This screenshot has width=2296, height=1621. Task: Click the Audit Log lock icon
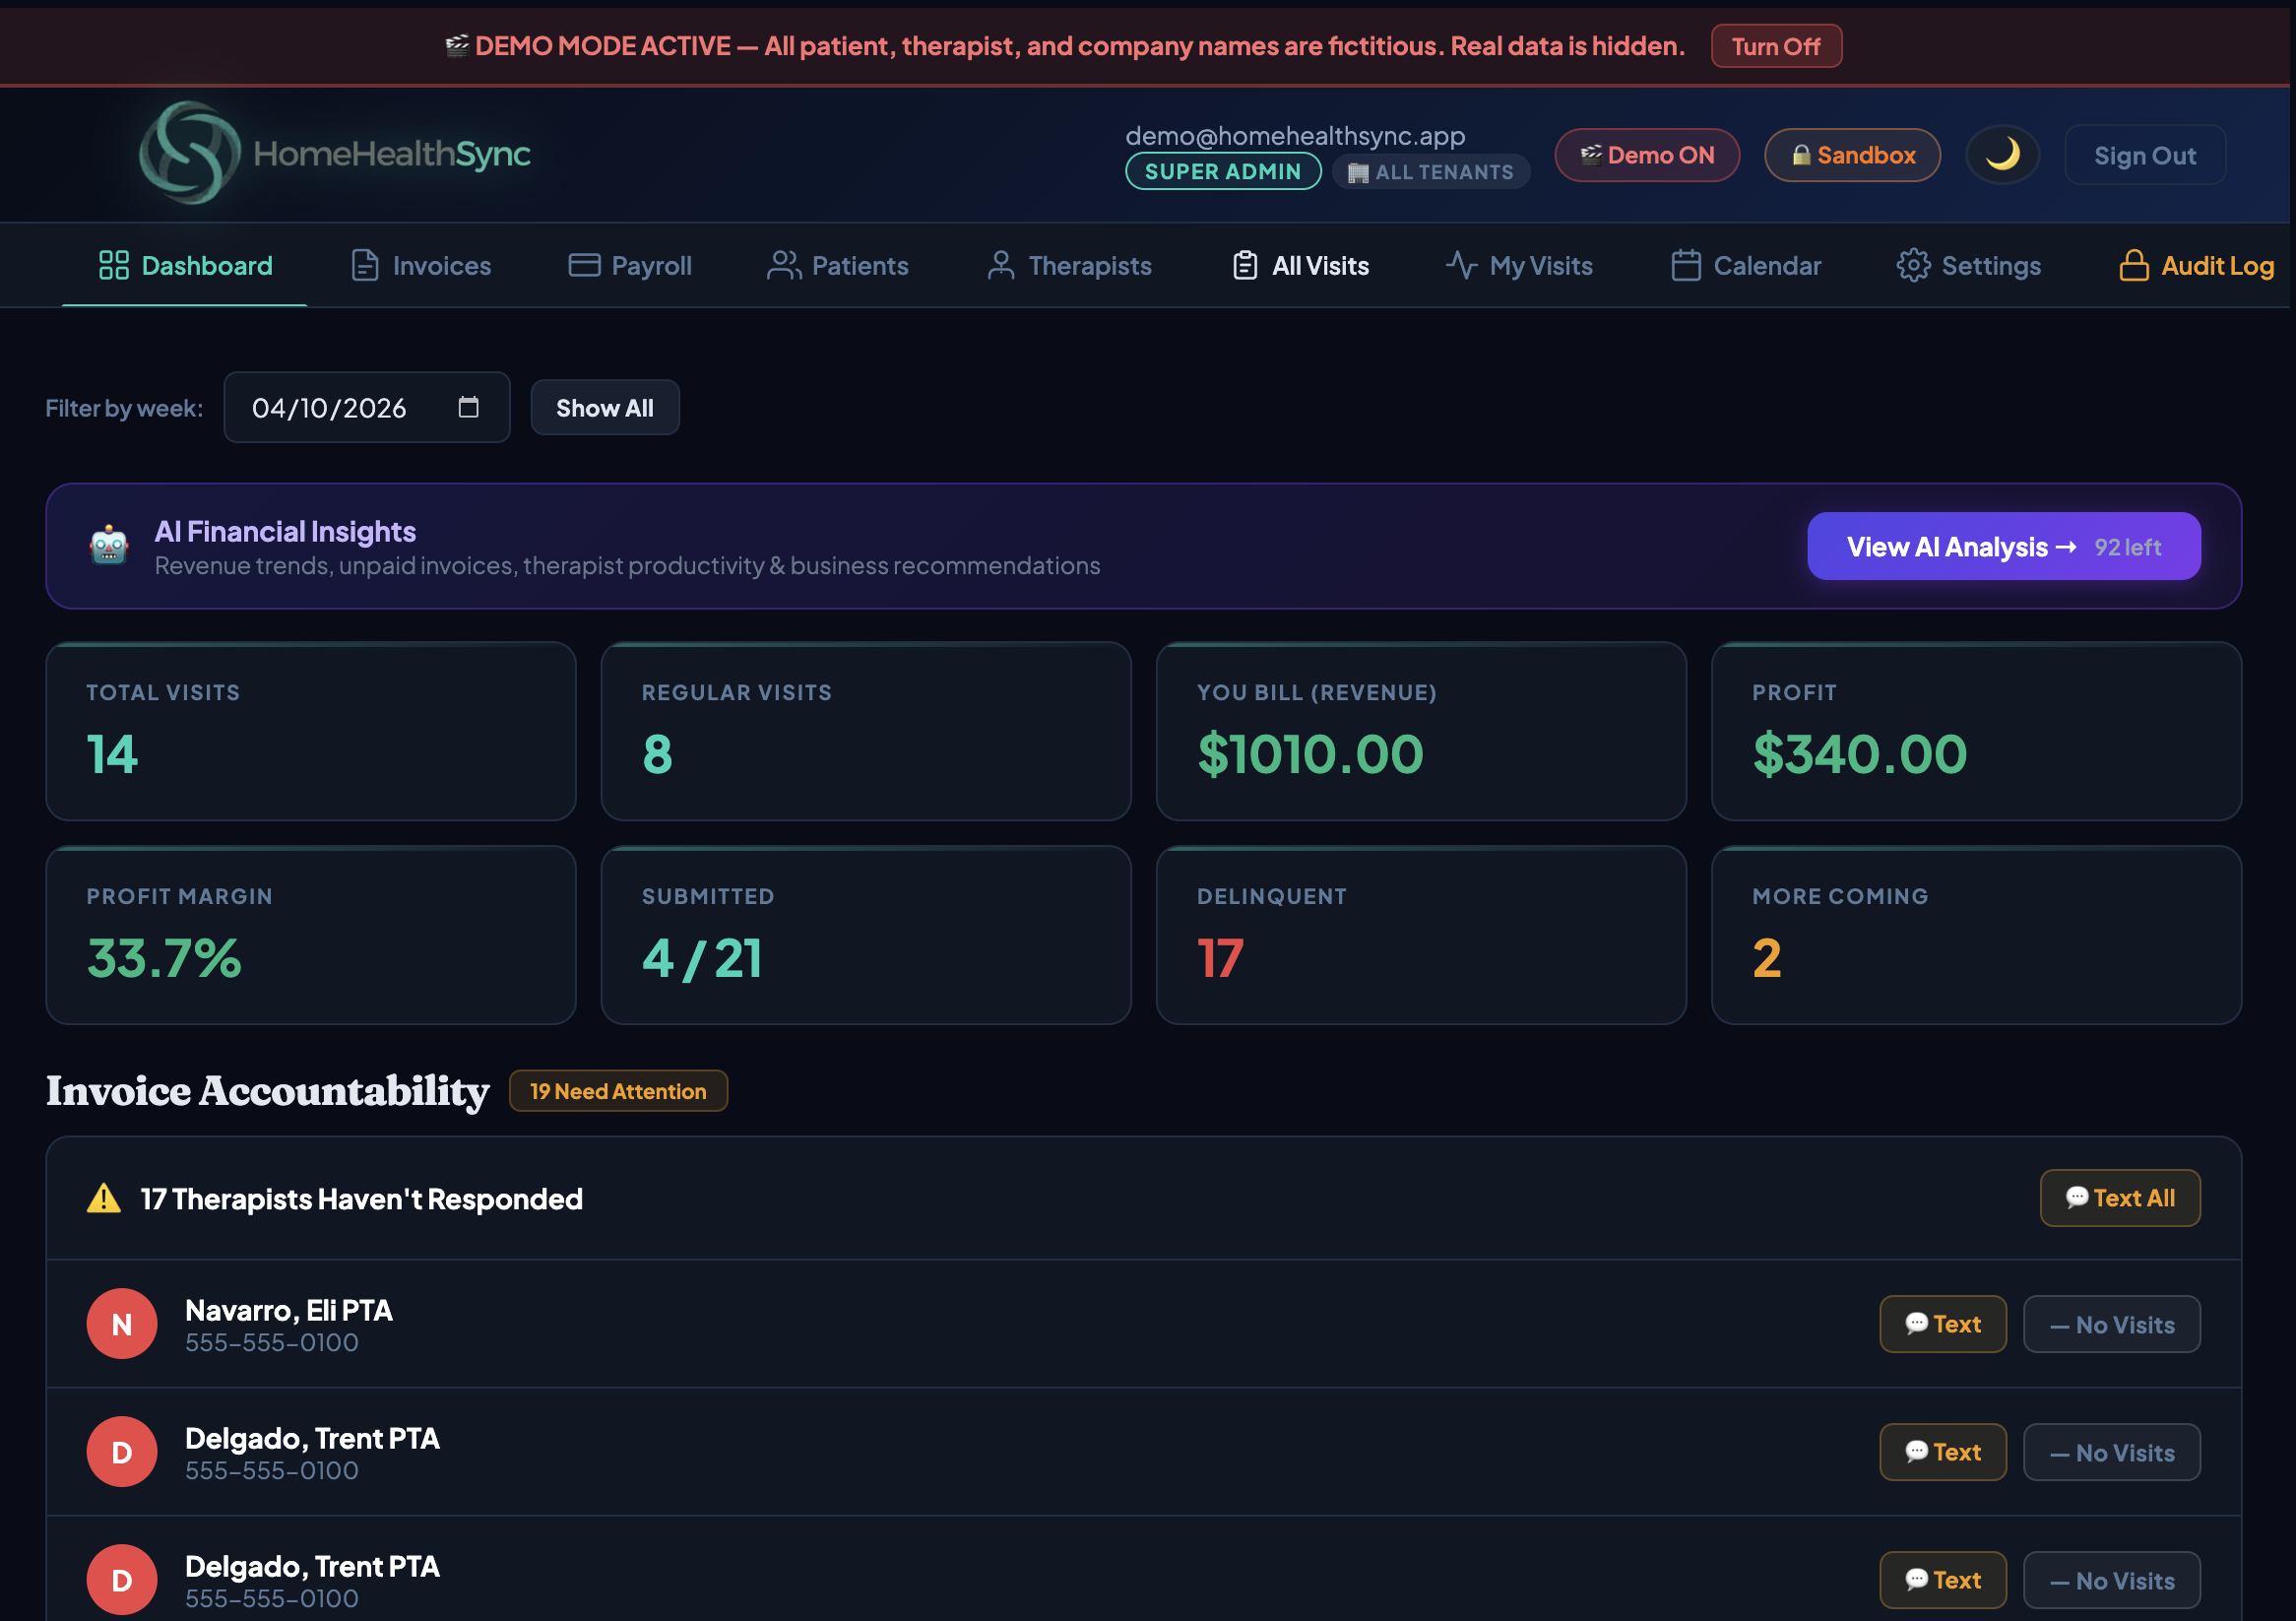(x=2134, y=265)
